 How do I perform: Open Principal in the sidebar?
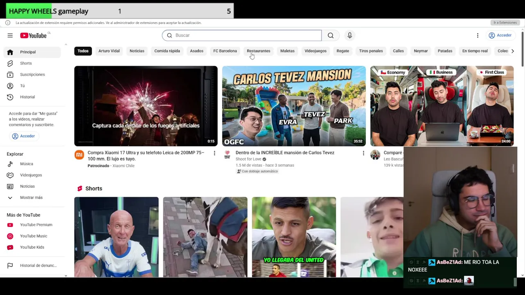[x=33, y=52]
